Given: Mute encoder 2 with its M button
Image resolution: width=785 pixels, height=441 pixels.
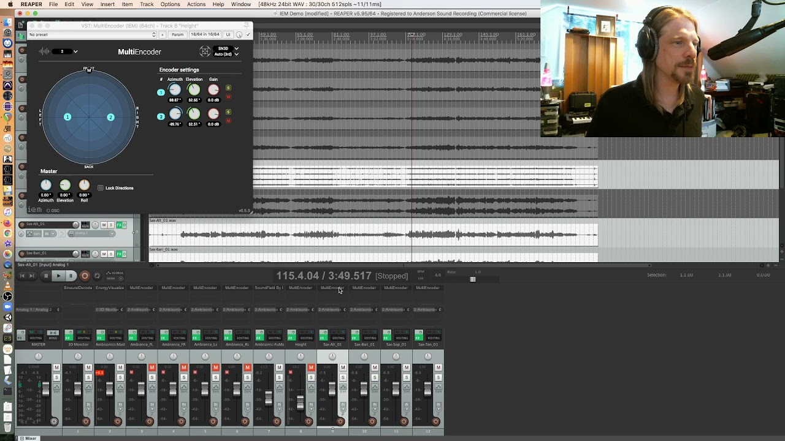Looking at the screenshot, I should pyautogui.click(x=229, y=121).
